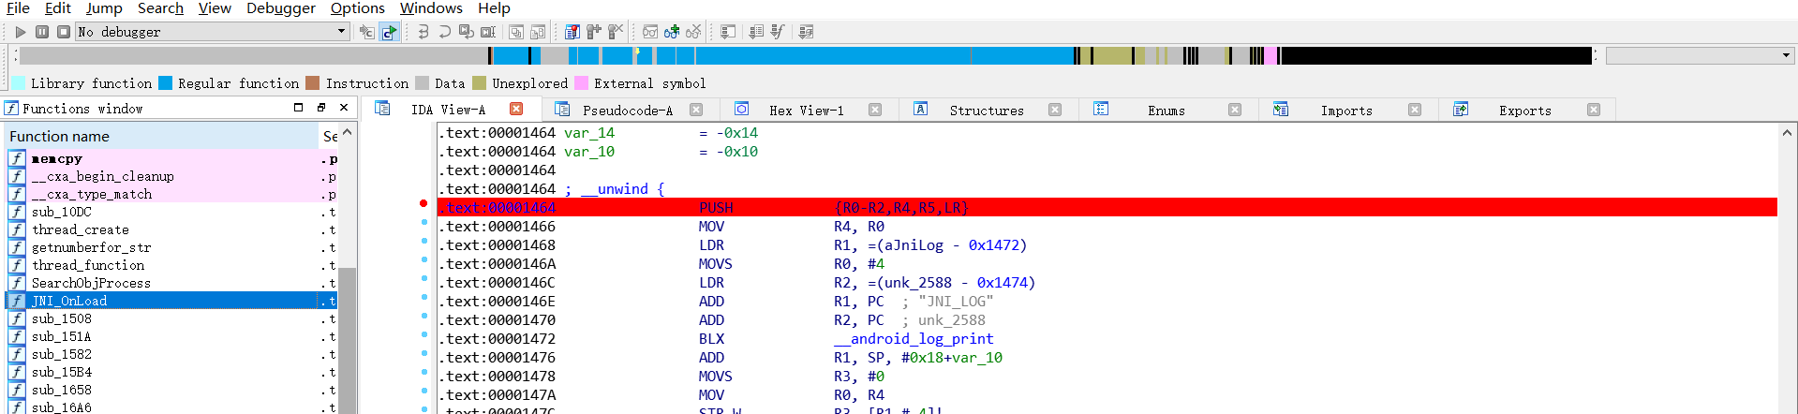Click the delete watch icon
The image size is (1798, 414).
click(x=693, y=32)
